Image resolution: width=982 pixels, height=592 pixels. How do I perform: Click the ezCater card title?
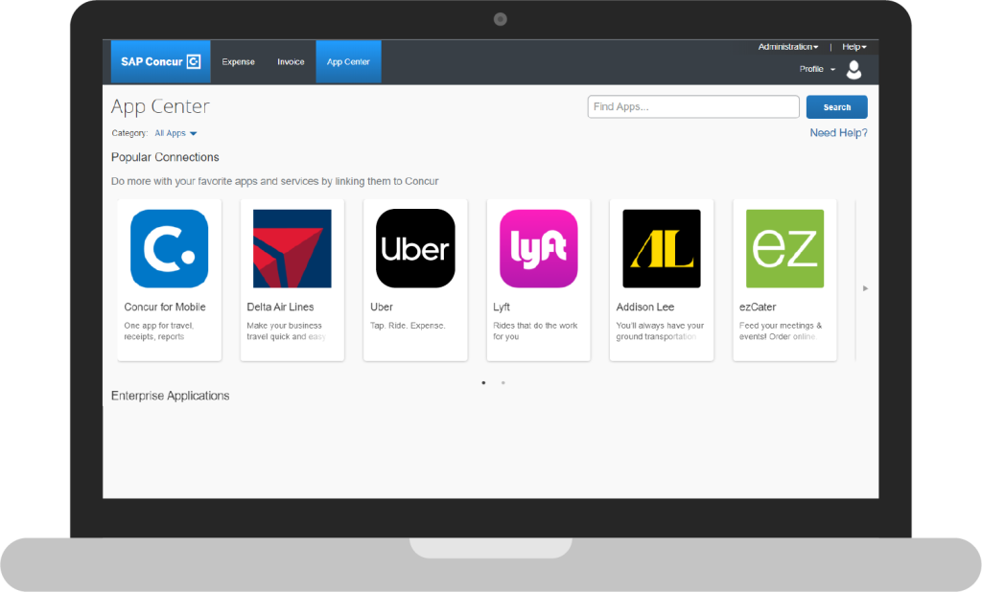(x=758, y=307)
